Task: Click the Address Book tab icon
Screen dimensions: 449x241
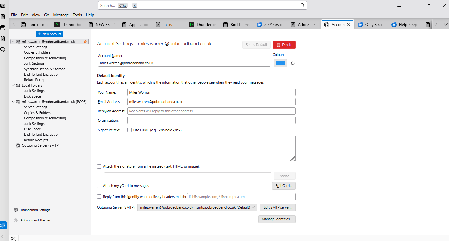Action: point(293,25)
